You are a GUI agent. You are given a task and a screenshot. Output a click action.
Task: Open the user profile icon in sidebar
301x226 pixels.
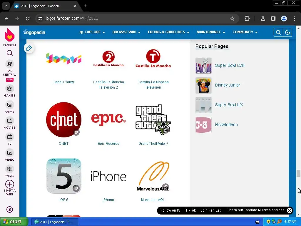10,210
